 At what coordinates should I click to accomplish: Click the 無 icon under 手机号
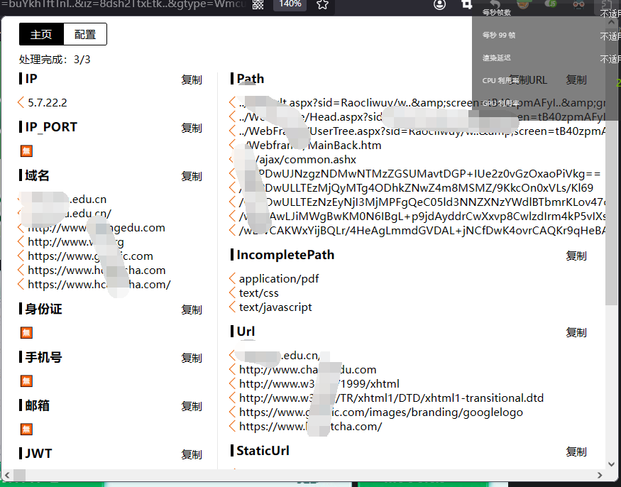click(26, 381)
